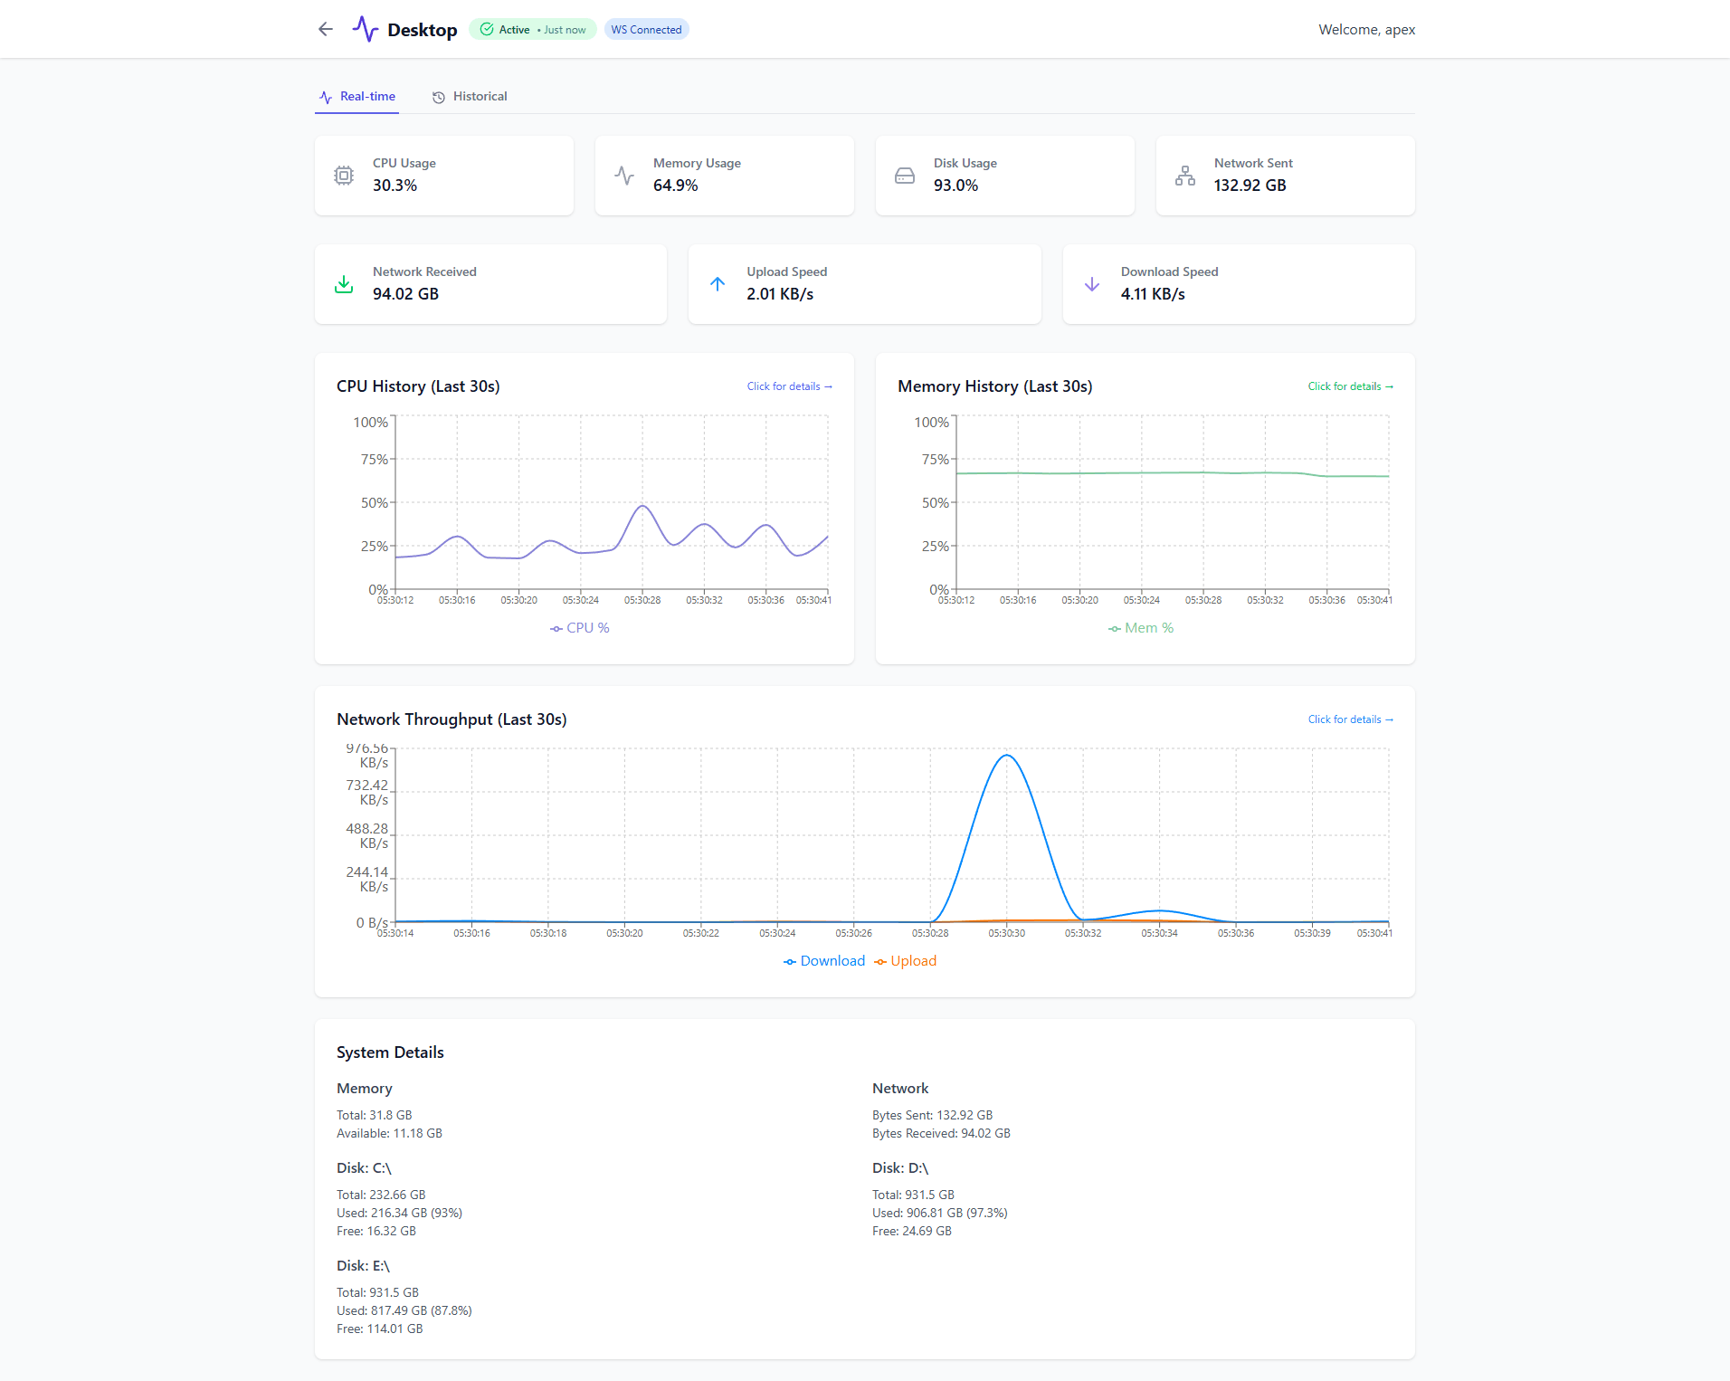Click the Network Throughput chart title
This screenshot has width=1730, height=1381.
tap(452, 719)
